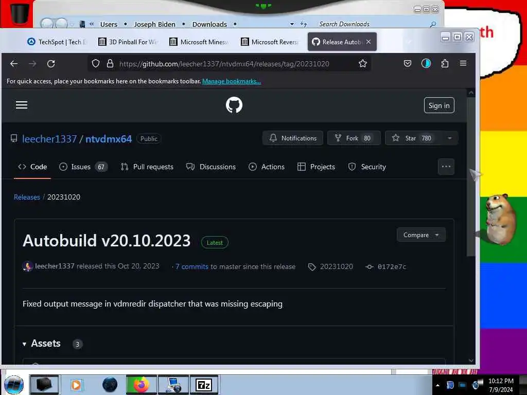Open ntvdmx64 repository link
The image size is (527, 395).
pos(109,139)
